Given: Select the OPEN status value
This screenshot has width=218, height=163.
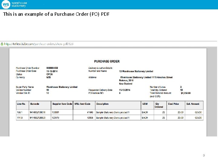Looking at the screenshot, I should 49,74.
